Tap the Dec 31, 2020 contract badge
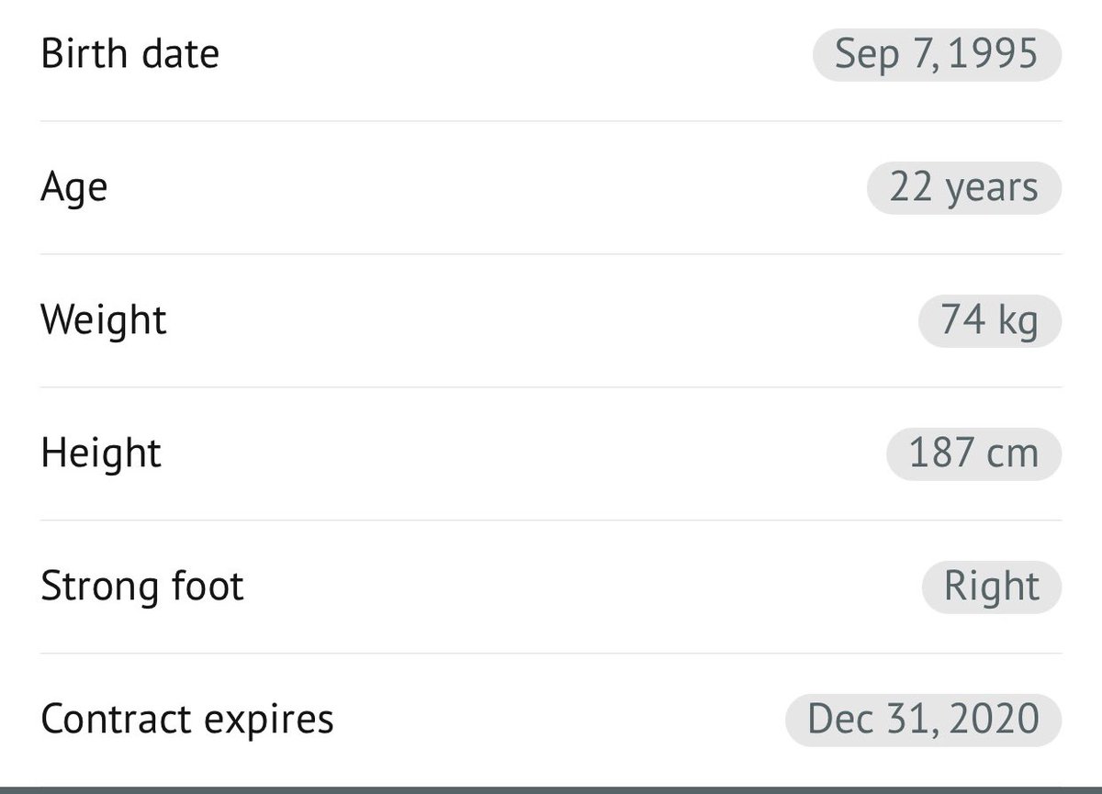Screen dimensions: 1102x794 924,720
